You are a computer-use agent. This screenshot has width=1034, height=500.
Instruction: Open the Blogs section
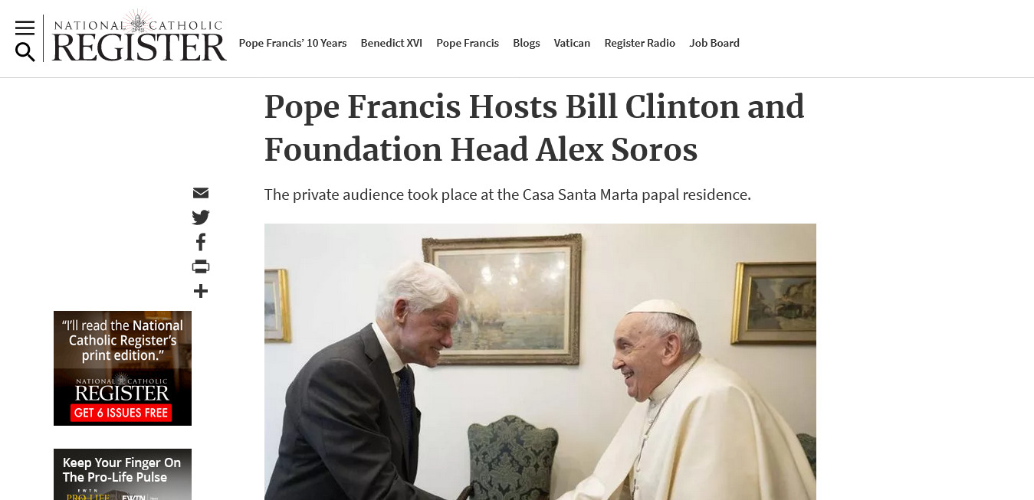coord(527,43)
